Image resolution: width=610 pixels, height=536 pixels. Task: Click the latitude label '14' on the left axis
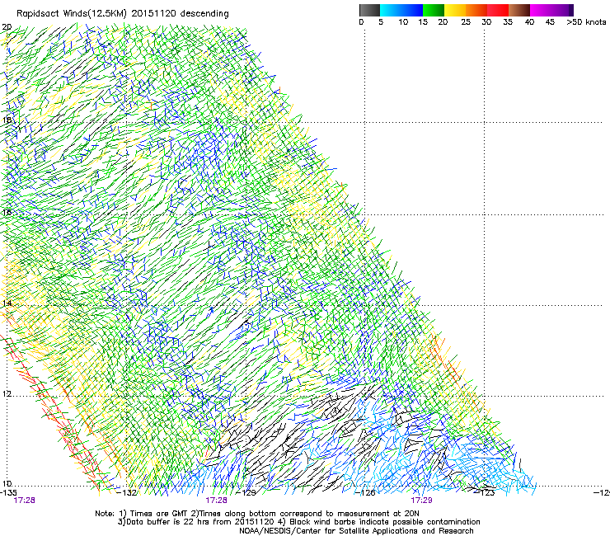7,303
